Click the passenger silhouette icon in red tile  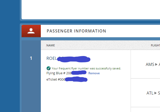pyautogui.click(x=31, y=31)
